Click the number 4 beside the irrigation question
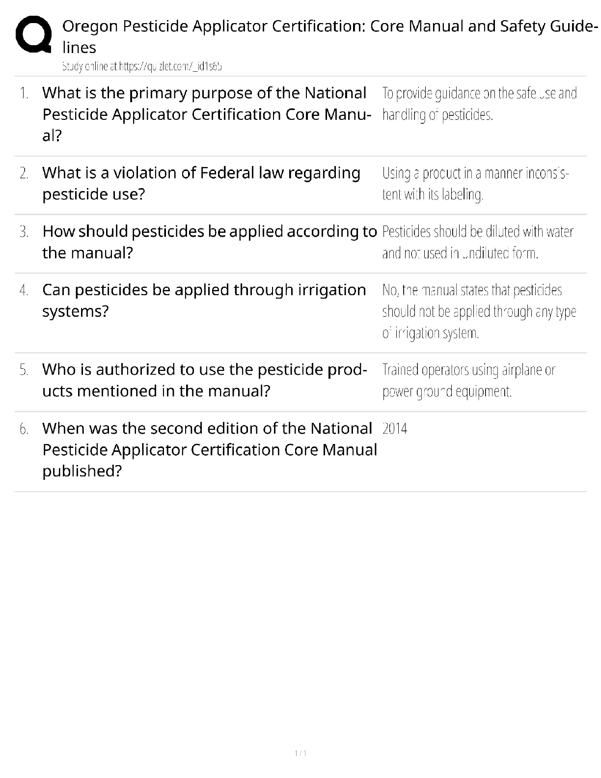Viewport: 601px width, 778px height. pos(24,290)
